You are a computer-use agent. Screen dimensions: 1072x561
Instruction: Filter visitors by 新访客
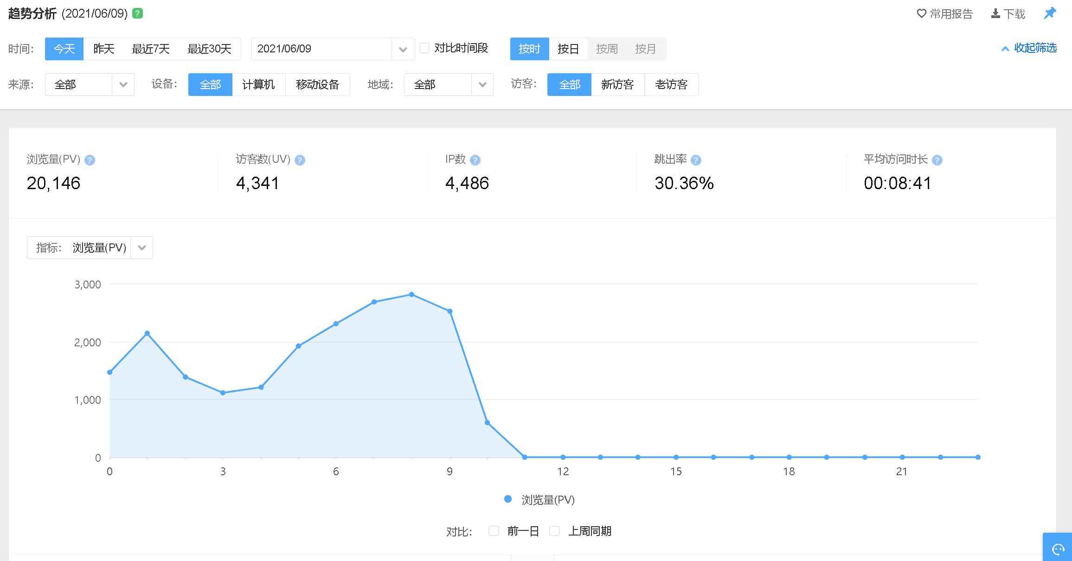point(617,84)
